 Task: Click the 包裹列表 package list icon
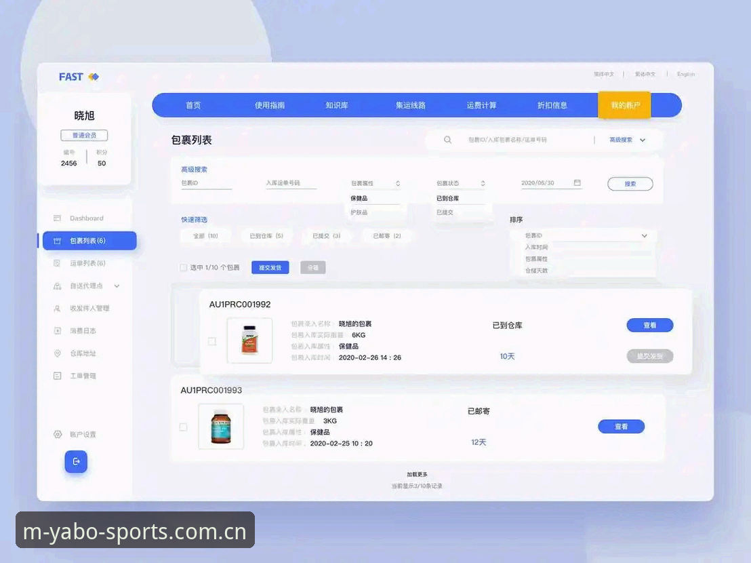57,241
